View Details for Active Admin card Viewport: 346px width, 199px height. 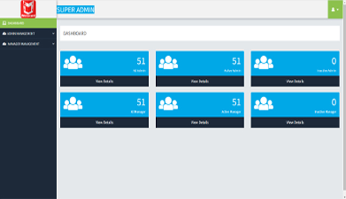pos(199,81)
